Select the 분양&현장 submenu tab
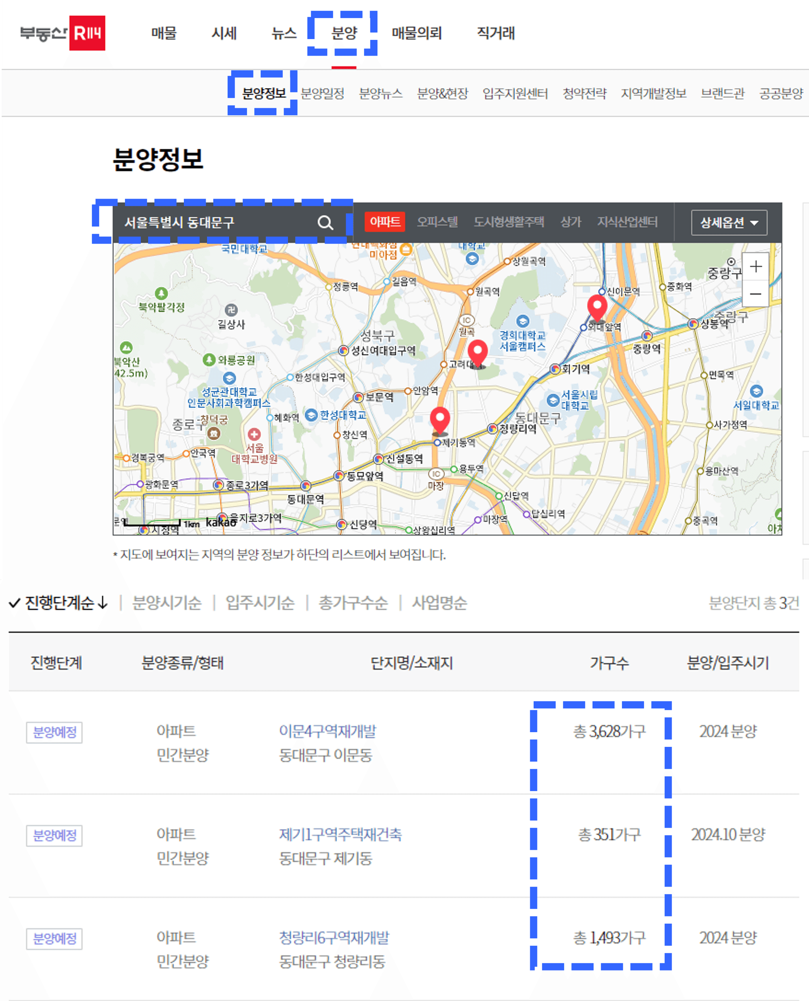Viewport: 809px width, 1001px height. 442,93
